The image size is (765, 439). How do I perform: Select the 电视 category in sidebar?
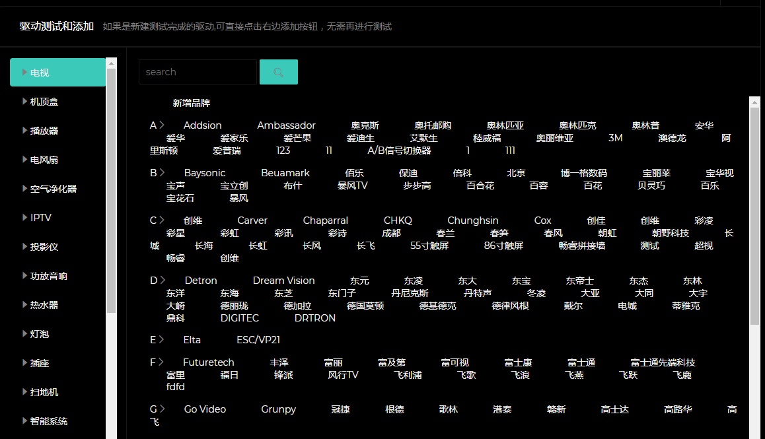coord(57,72)
